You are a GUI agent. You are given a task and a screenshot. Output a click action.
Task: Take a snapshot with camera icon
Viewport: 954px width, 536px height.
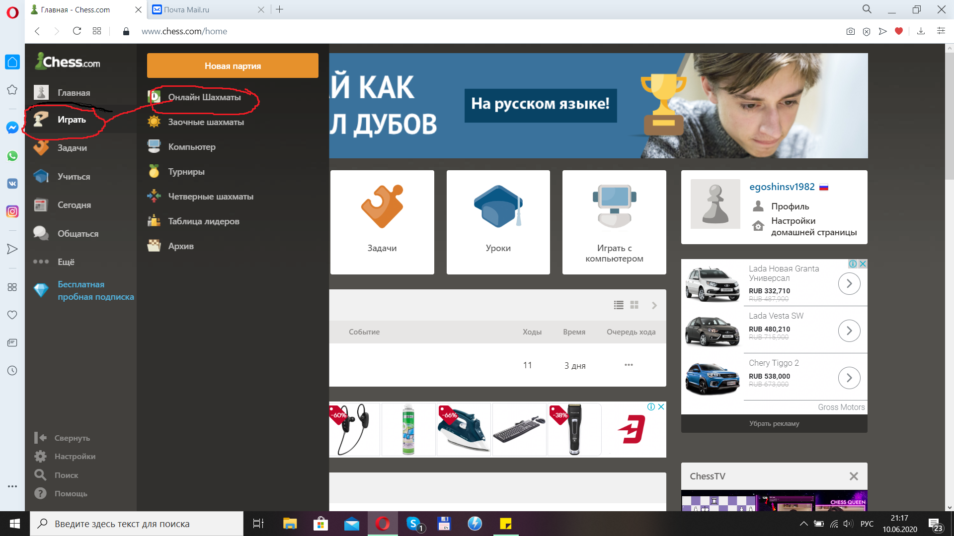click(851, 31)
